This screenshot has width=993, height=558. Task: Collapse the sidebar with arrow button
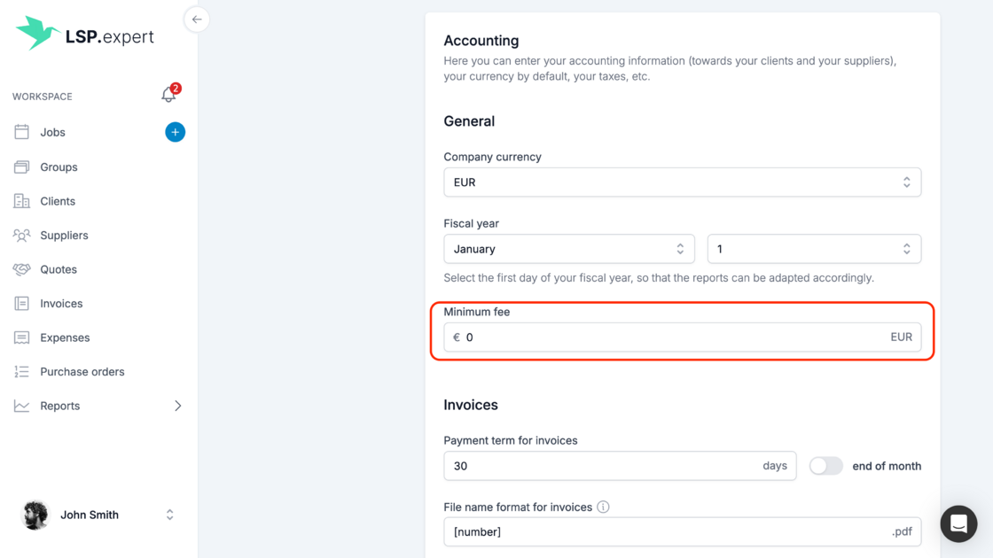197,19
